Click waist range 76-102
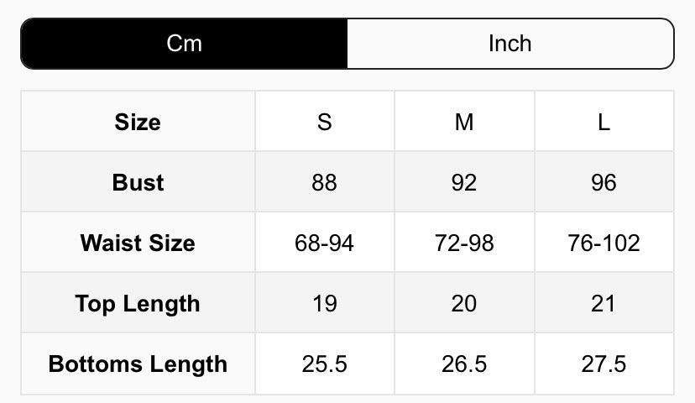Screen dimensions: 695x403 [604, 243]
